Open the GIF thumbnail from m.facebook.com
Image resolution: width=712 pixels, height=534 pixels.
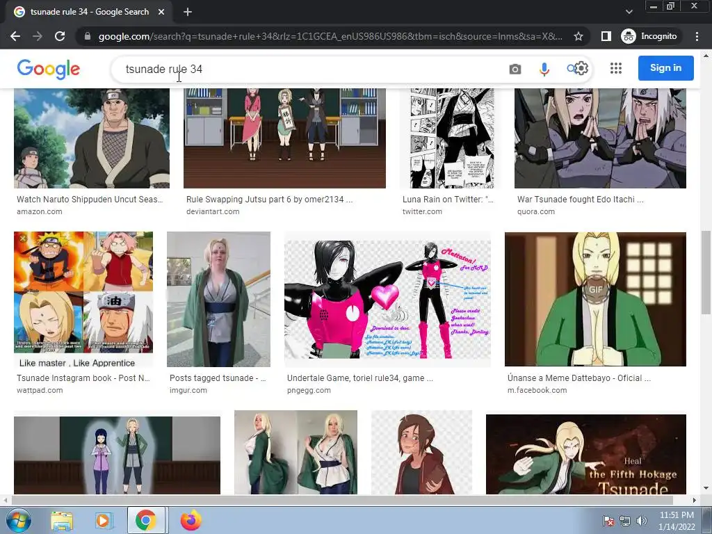tap(595, 299)
